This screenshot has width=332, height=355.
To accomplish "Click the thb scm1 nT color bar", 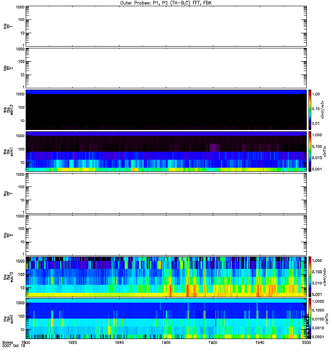I will 310,151.
